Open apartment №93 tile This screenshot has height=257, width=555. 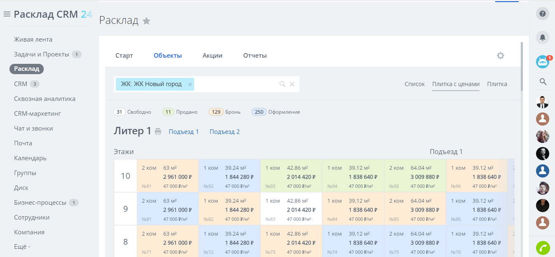292,176
